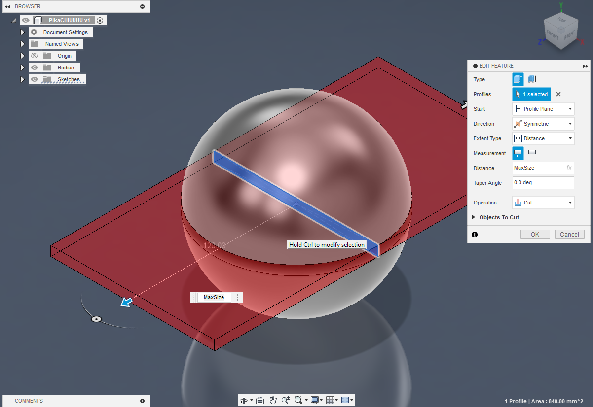The width and height of the screenshot is (593, 407).
Task: Expand the Document Settings node
Action: 22,32
